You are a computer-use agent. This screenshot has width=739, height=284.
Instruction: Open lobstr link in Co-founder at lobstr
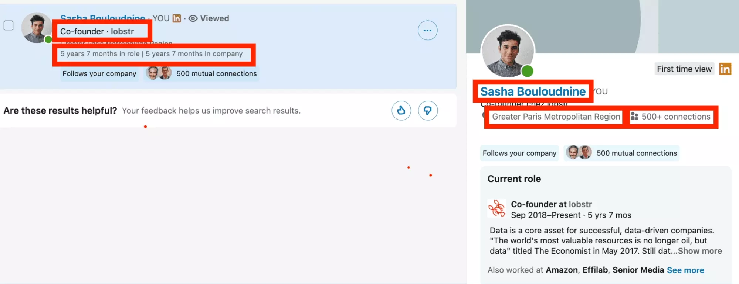(x=580, y=204)
